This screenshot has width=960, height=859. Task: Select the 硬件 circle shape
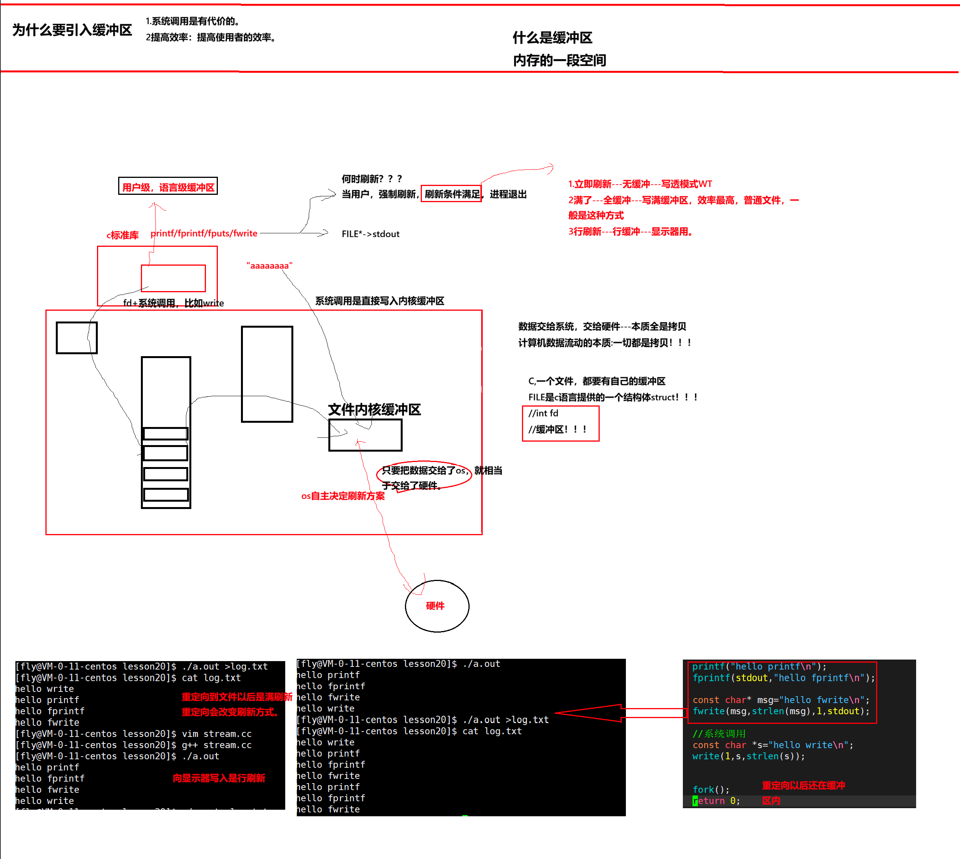[437, 606]
